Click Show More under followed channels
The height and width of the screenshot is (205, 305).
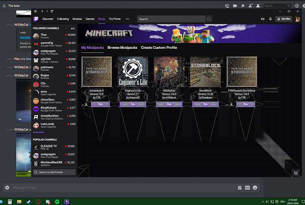coord(38,132)
